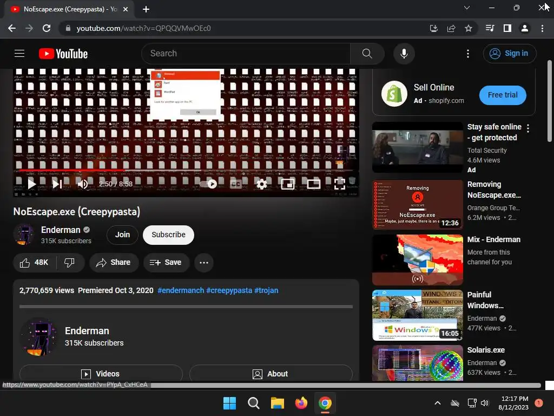Open the #endermanch hashtag
The height and width of the screenshot is (416, 554).
[x=181, y=290]
